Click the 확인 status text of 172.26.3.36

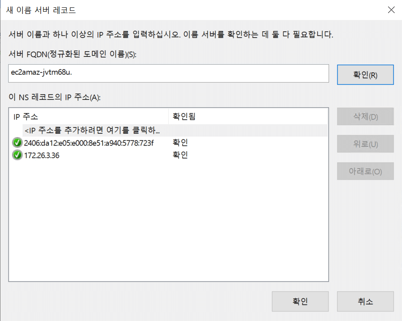click(179, 156)
